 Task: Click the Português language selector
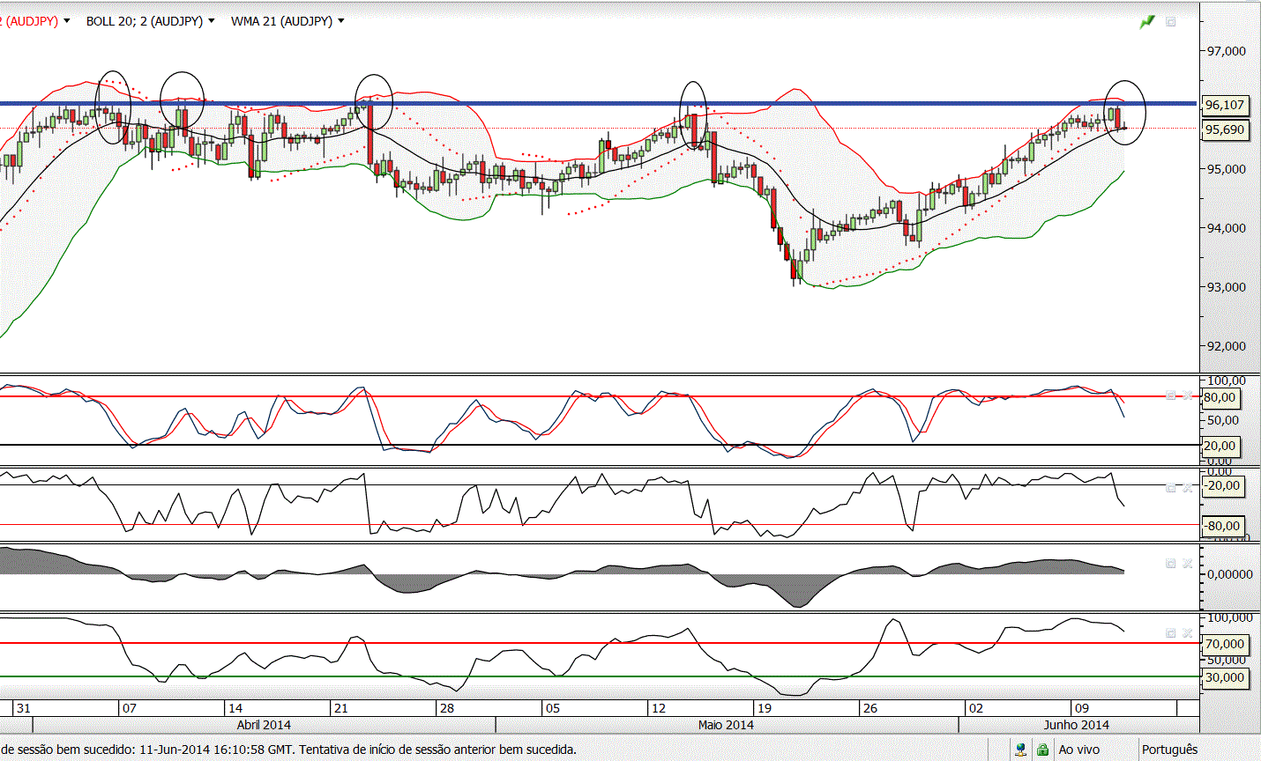click(1169, 750)
